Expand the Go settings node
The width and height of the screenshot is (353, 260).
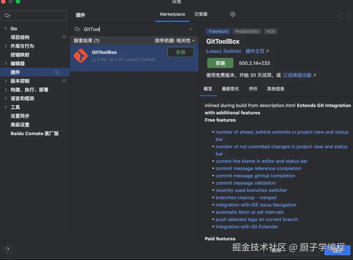5,28
